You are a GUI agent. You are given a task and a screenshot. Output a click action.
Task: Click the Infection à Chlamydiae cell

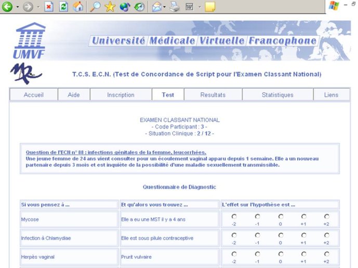point(69,238)
